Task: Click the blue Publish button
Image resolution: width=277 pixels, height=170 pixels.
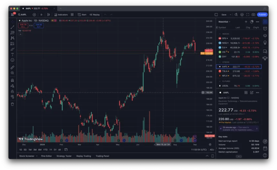Action: [x=262, y=15]
